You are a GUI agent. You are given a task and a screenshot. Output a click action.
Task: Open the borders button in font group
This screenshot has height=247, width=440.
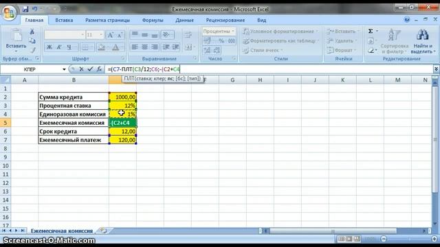click(85, 47)
